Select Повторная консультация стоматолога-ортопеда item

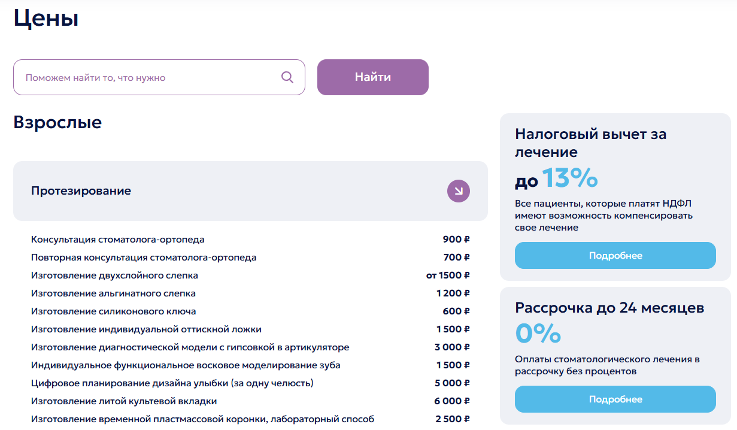[x=144, y=258]
